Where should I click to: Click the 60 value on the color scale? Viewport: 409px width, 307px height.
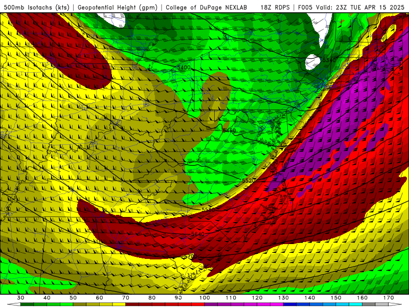99,298
